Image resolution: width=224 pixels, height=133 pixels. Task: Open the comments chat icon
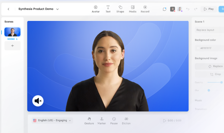point(164,9)
